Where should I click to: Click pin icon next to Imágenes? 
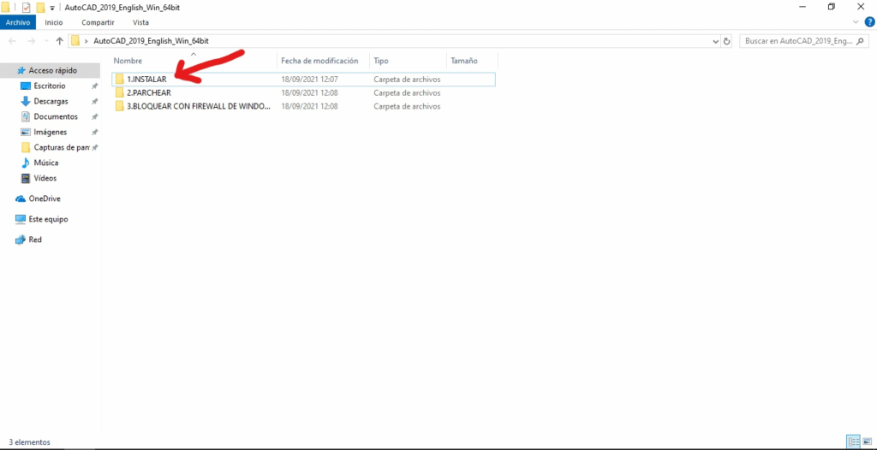(x=95, y=133)
